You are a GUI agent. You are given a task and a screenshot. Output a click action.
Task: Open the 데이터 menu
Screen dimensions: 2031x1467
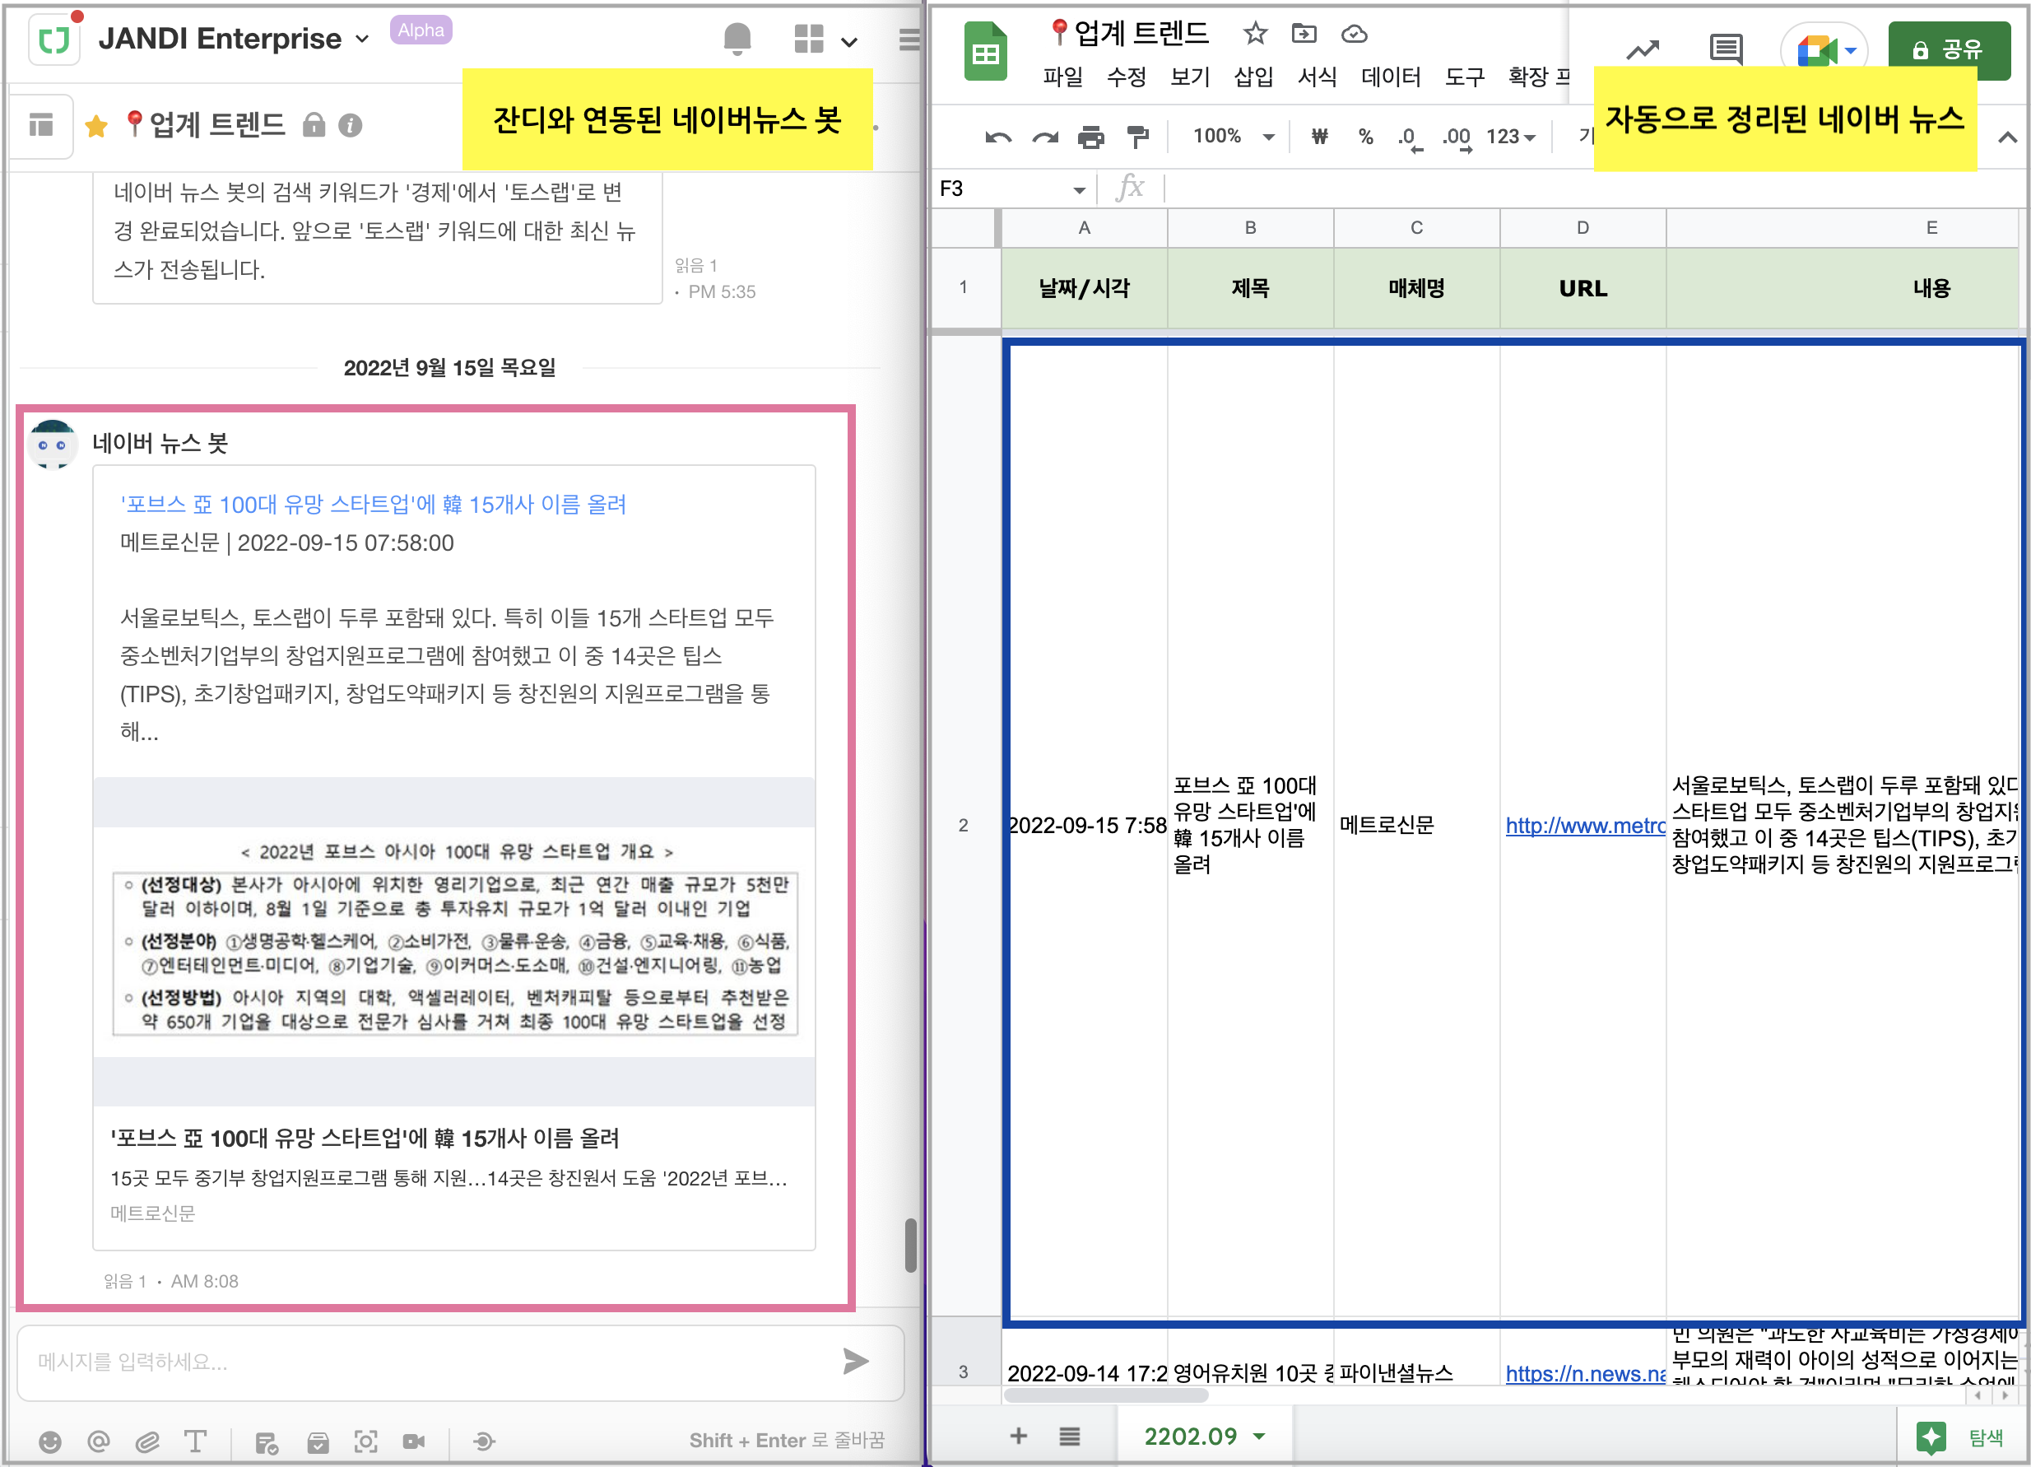[1391, 77]
